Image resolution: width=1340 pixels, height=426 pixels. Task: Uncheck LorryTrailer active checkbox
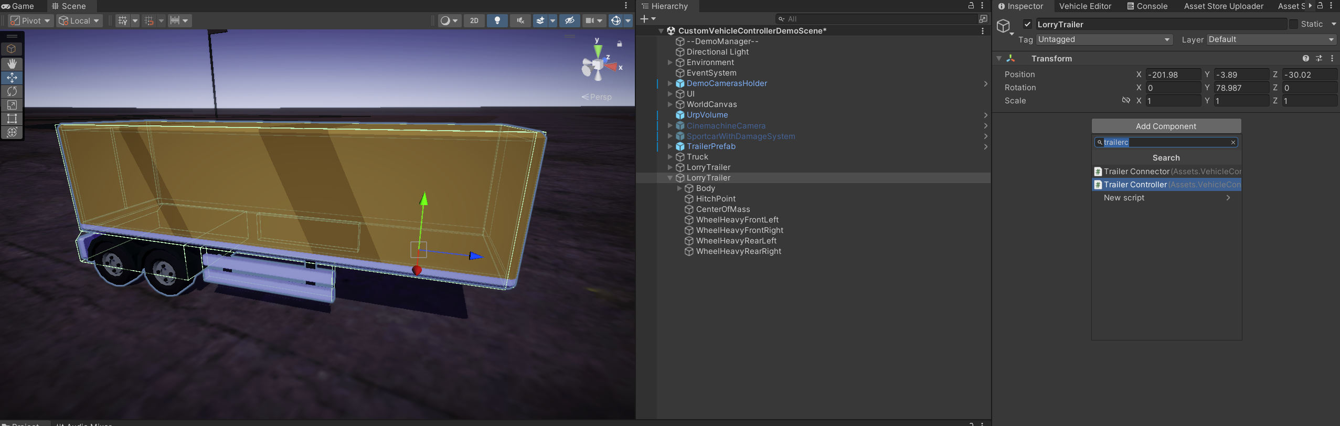[x=1027, y=24]
